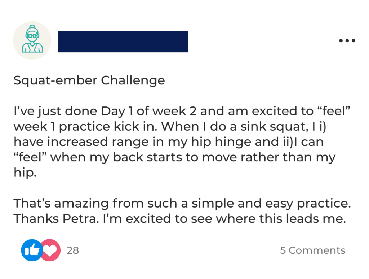This screenshot has width=369, height=279.
Task: Click the text 'Day 1 of week 2'
Action: pos(148,111)
